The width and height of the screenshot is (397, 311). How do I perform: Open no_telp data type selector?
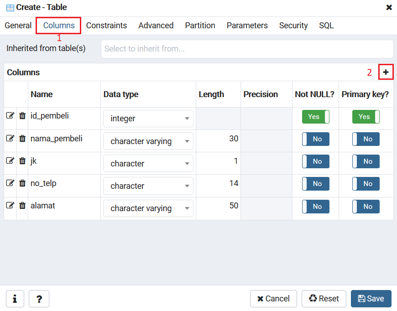(148, 186)
